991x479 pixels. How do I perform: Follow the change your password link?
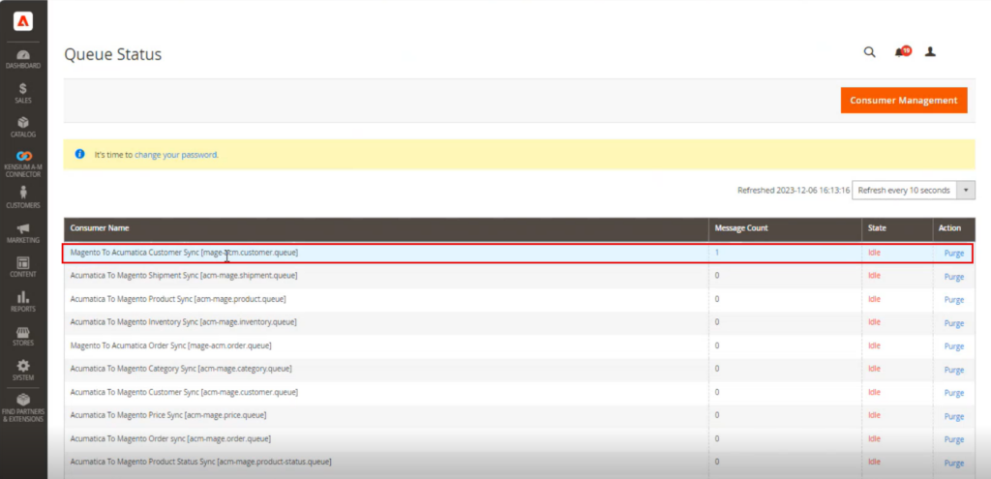tap(176, 154)
